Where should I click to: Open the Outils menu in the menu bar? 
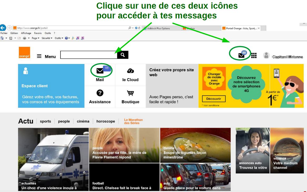[48, 33]
